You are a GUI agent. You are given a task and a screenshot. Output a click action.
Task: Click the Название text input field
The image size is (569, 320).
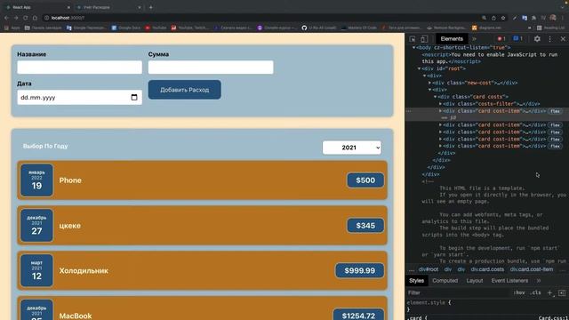(79, 68)
